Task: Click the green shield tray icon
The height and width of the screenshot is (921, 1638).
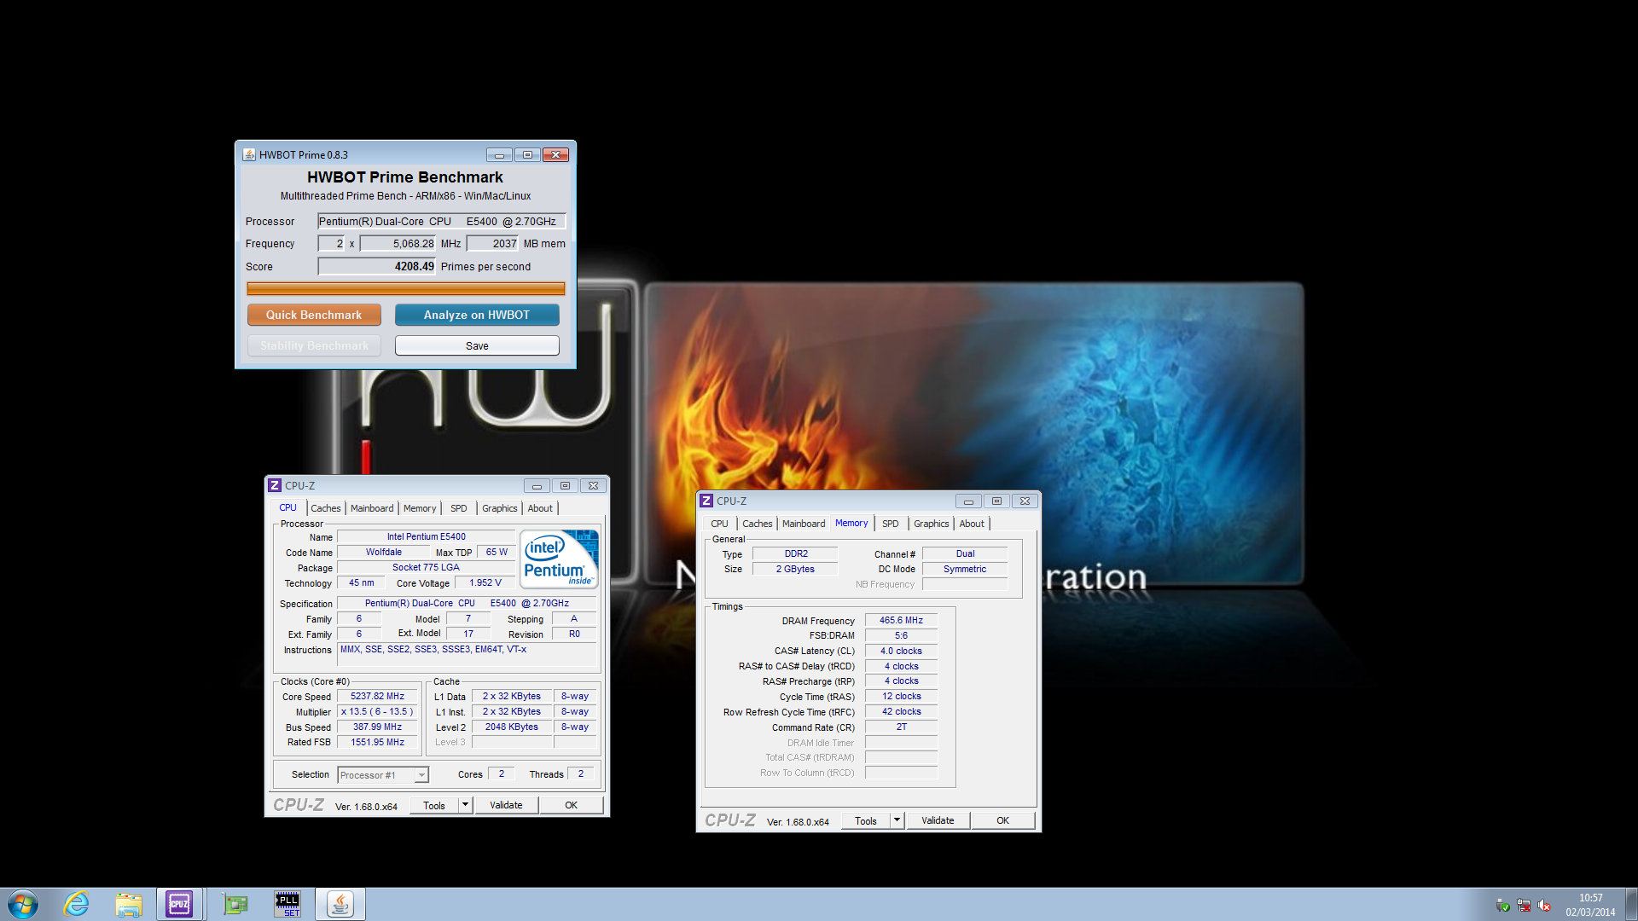Action: coord(1503,905)
